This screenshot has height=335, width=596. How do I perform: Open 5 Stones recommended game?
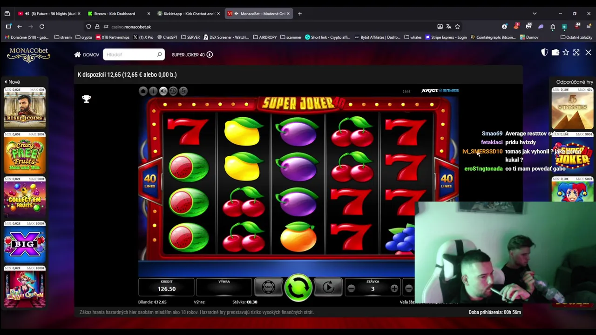pyautogui.click(x=572, y=107)
